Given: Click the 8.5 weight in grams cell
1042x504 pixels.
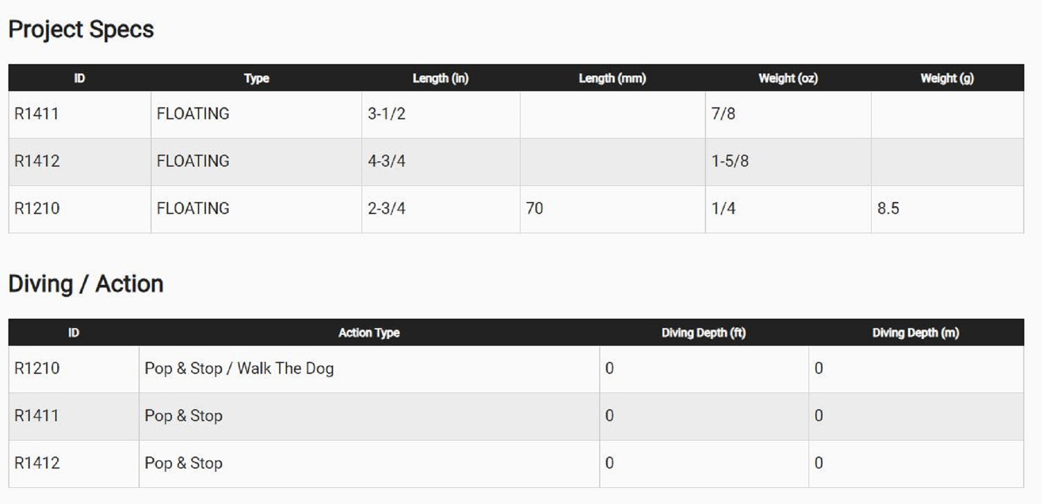Looking at the screenshot, I should coord(888,209).
